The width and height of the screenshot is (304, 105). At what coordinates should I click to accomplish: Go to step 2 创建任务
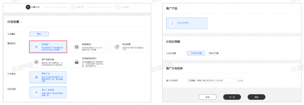[x=77, y=7]
